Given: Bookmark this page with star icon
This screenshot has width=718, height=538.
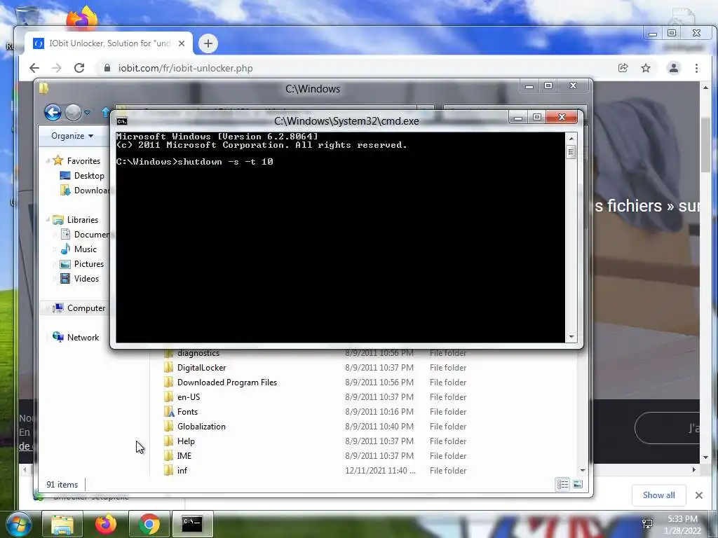Looking at the screenshot, I should coord(646,68).
